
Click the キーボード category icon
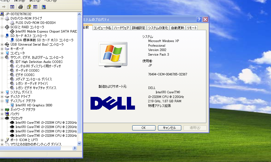7,49
